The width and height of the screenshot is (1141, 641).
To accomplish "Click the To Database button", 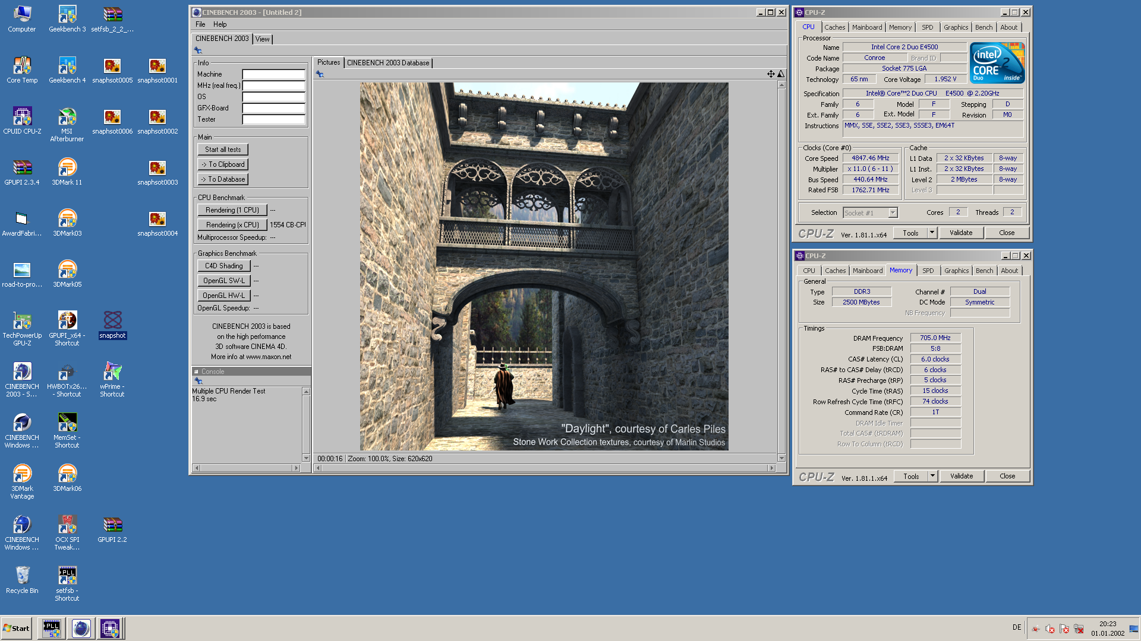I will [x=223, y=179].
